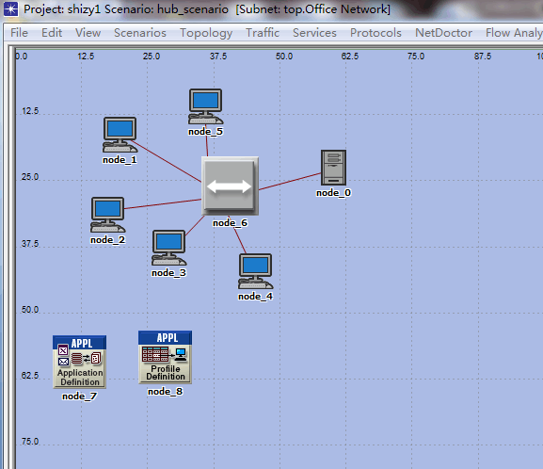Viewport: 543px width, 469px height.
Task: Select the node_0 server icon
Action: 333,168
